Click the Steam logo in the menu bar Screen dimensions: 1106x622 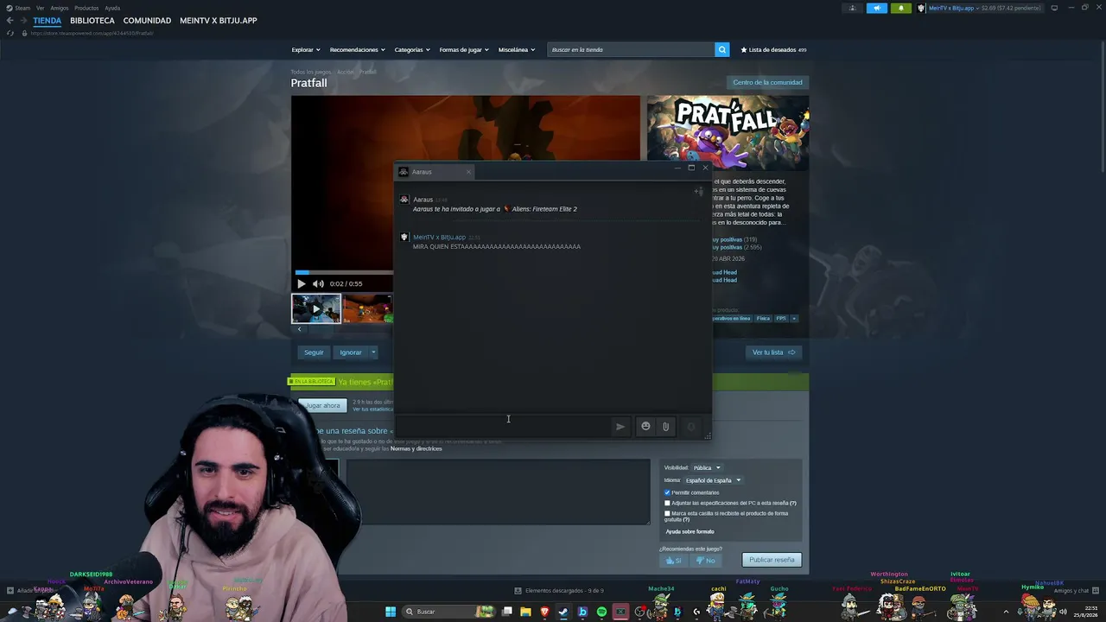10,8
